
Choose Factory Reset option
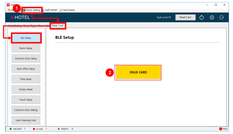[26, 90]
